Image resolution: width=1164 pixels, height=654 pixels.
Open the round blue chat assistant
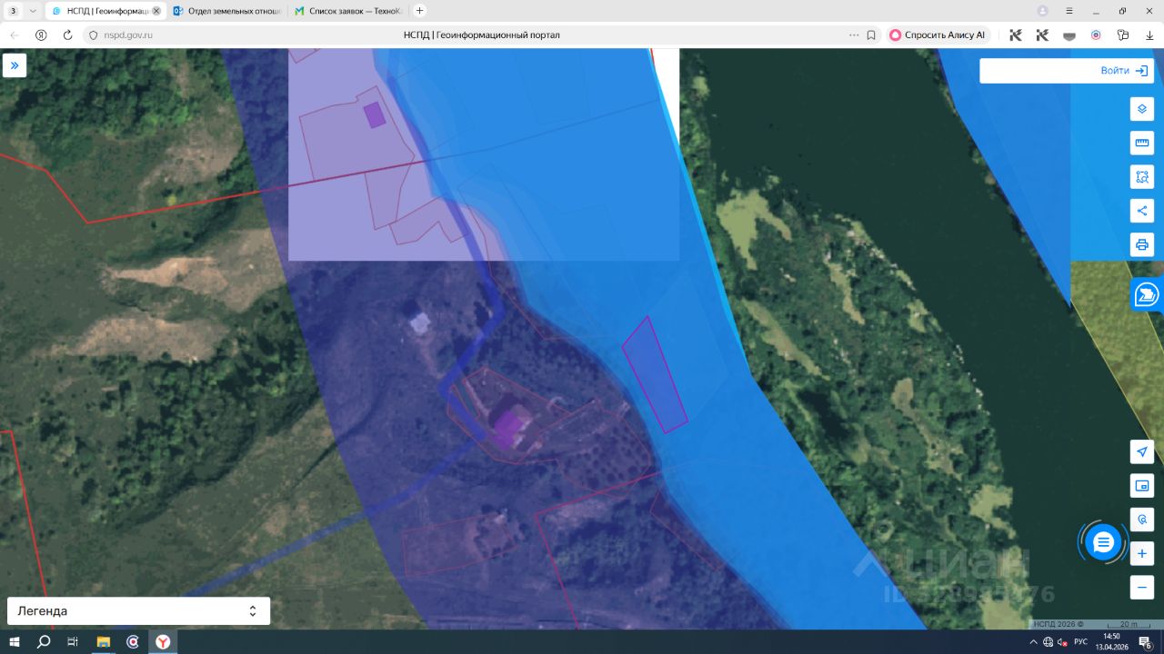click(1103, 542)
